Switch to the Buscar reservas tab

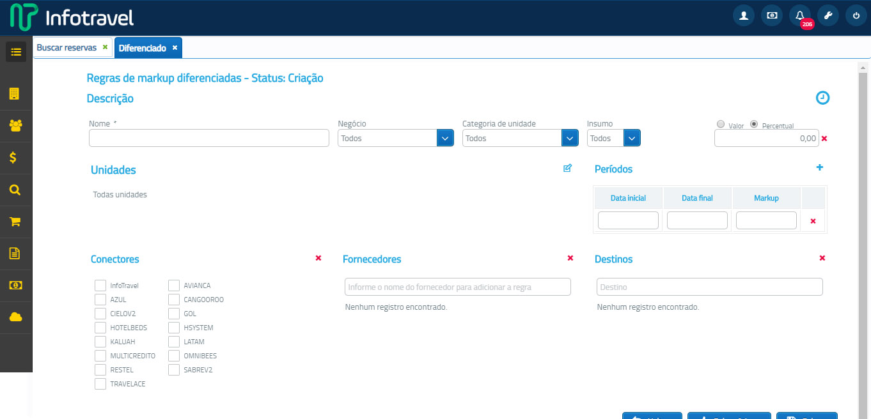(x=67, y=48)
